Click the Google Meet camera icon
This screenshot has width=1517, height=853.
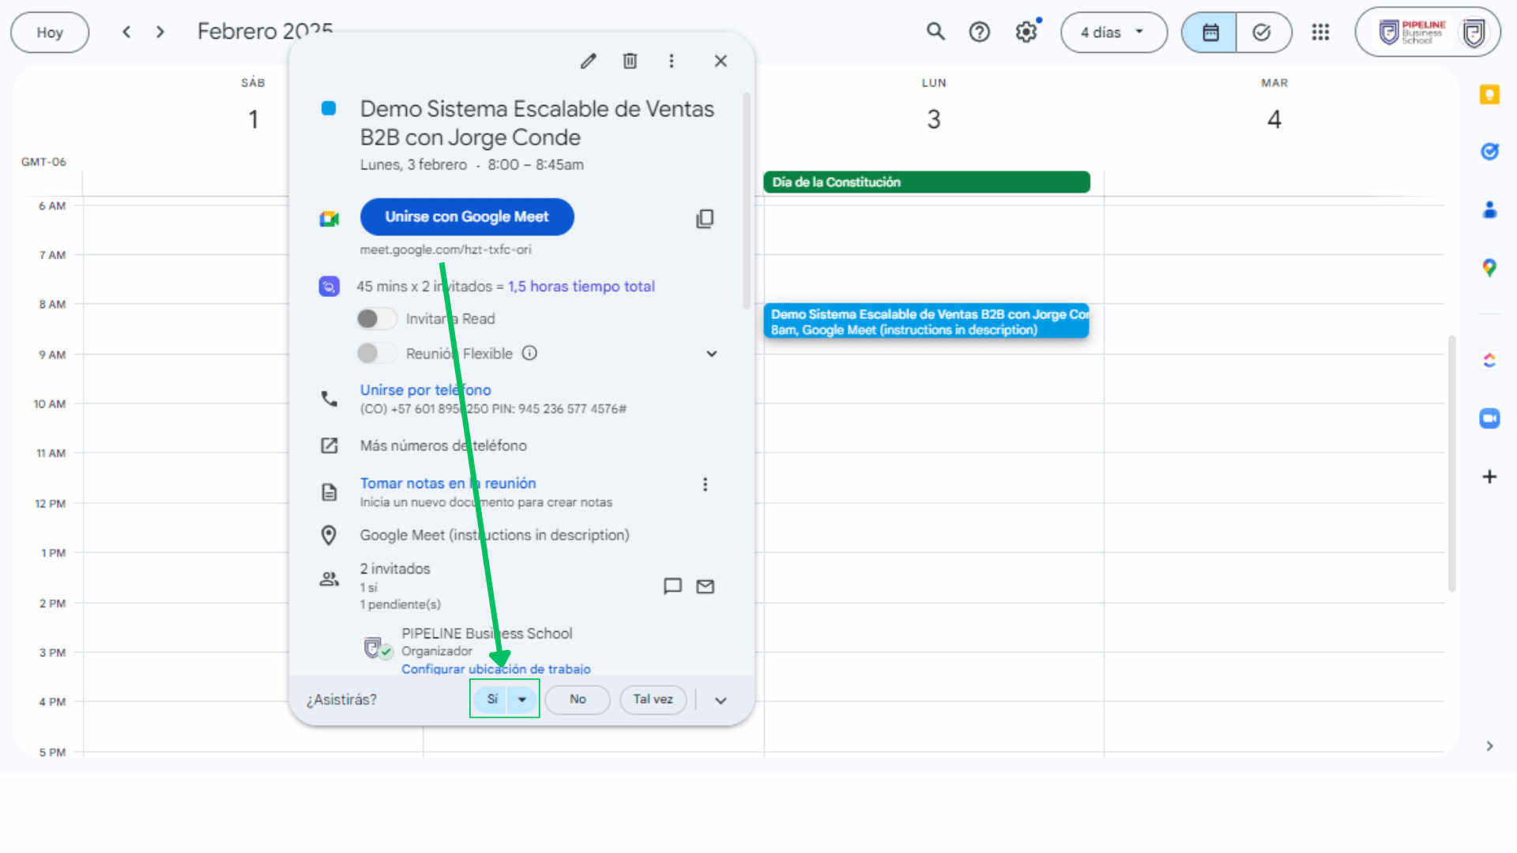329,219
